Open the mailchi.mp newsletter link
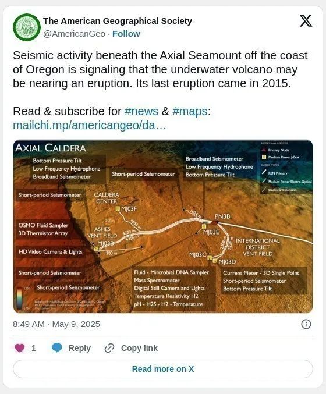Viewport: 326px width, 394px height. [90, 125]
